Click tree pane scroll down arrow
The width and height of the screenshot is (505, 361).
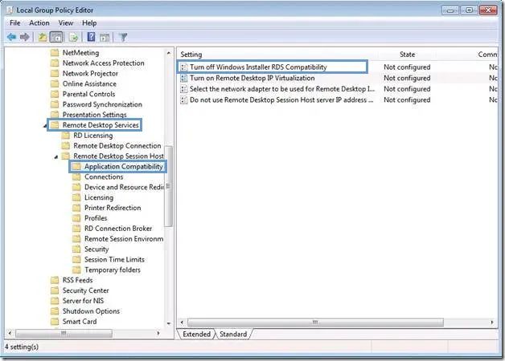click(x=169, y=323)
